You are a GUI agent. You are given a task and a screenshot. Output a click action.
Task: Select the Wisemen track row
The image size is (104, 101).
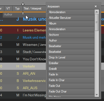pos(23,45)
